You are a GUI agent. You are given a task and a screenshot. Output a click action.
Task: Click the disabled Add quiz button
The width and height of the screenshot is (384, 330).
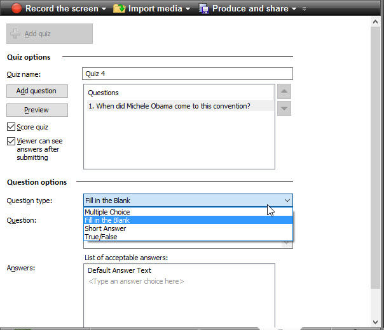coord(50,34)
